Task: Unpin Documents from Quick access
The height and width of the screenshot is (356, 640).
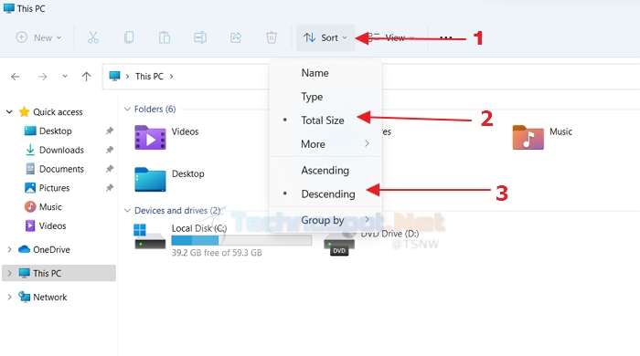Action: (x=110, y=169)
